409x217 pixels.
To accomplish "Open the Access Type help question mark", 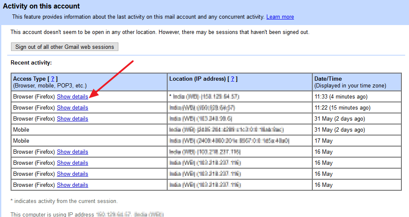I will [x=53, y=79].
